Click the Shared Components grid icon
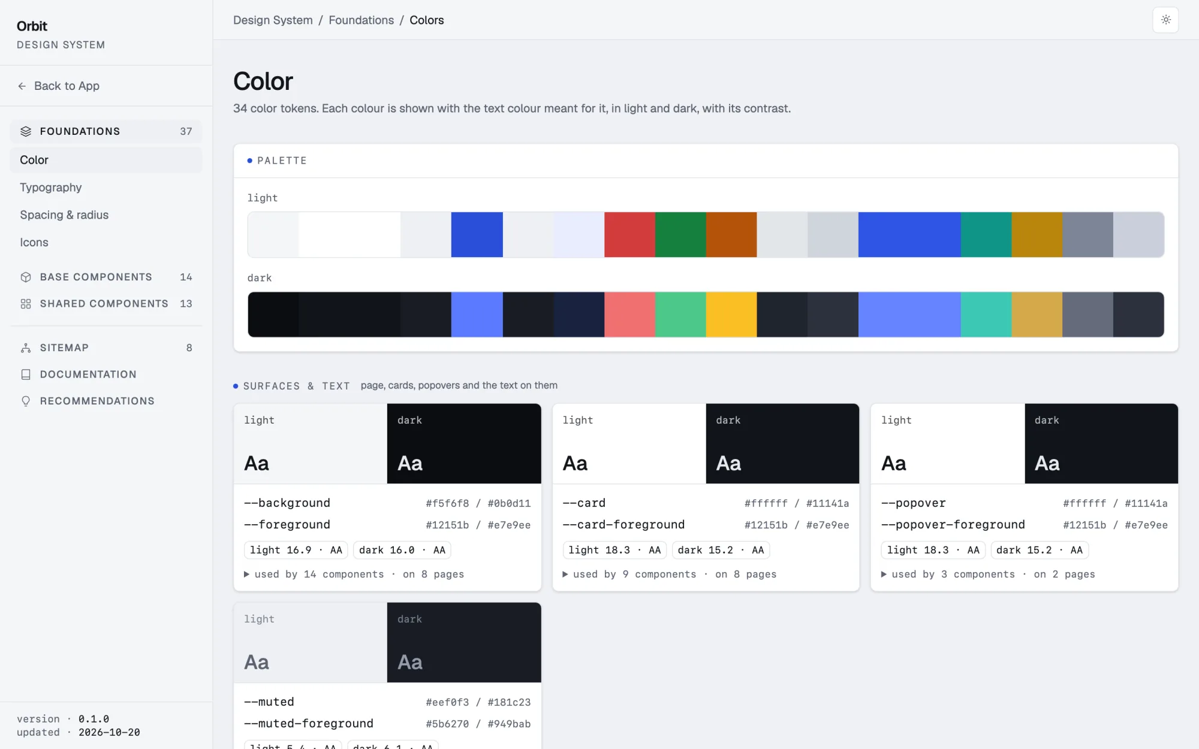The height and width of the screenshot is (749, 1199). click(x=26, y=304)
